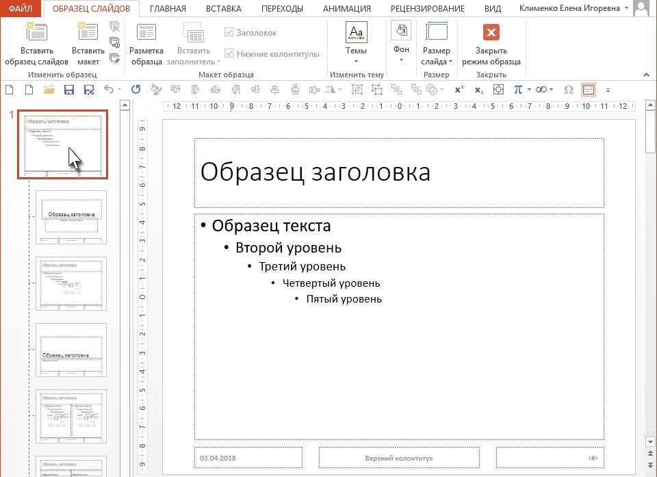Click the blue repeat/redo circular arrow
Screen dimensions: 657x477
point(136,89)
